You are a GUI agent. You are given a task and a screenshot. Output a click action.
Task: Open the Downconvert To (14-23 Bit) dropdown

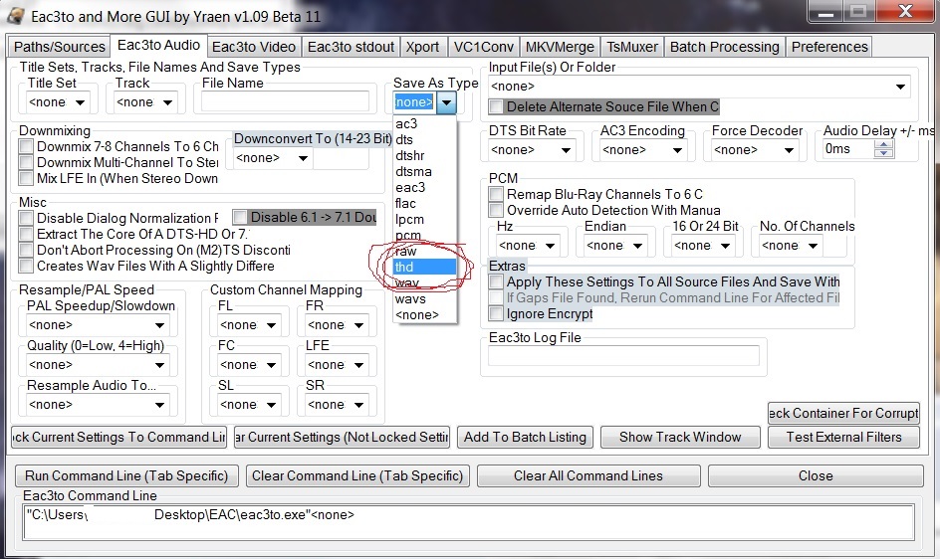click(x=304, y=158)
